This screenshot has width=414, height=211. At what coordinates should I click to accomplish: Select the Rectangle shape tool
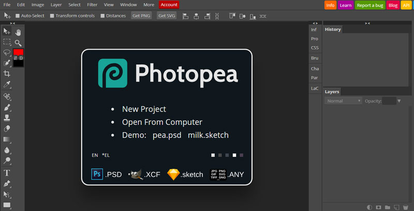click(x=7, y=205)
